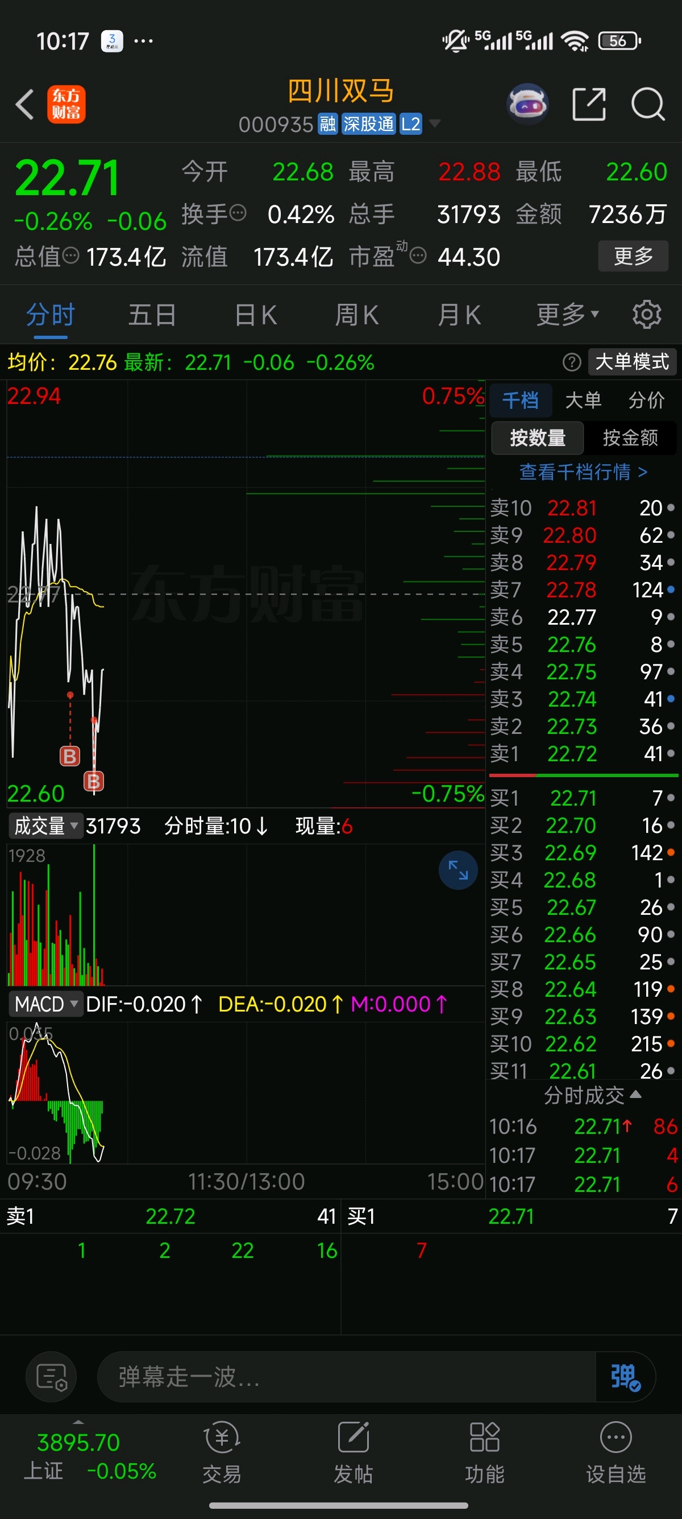Open the robot assistant avatar
The width and height of the screenshot is (682, 1519).
coord(527,104)
